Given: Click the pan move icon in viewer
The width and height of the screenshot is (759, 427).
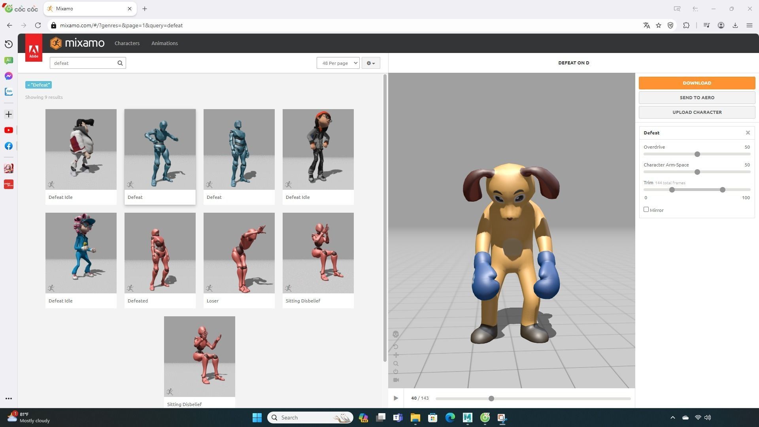Looking at the screenshot, I should pyautogui.click(x=396, y=355).
